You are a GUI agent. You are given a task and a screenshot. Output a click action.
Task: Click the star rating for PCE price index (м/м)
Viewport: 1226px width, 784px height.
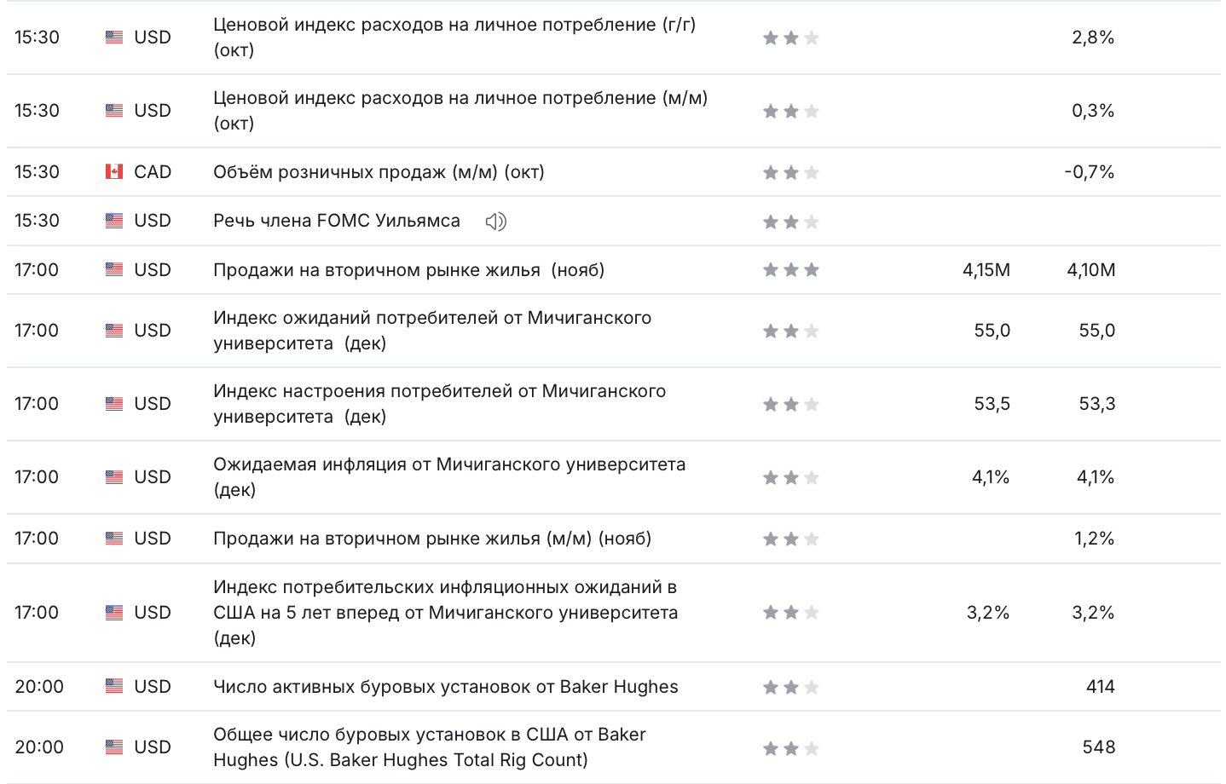click(x=791, y=111)
